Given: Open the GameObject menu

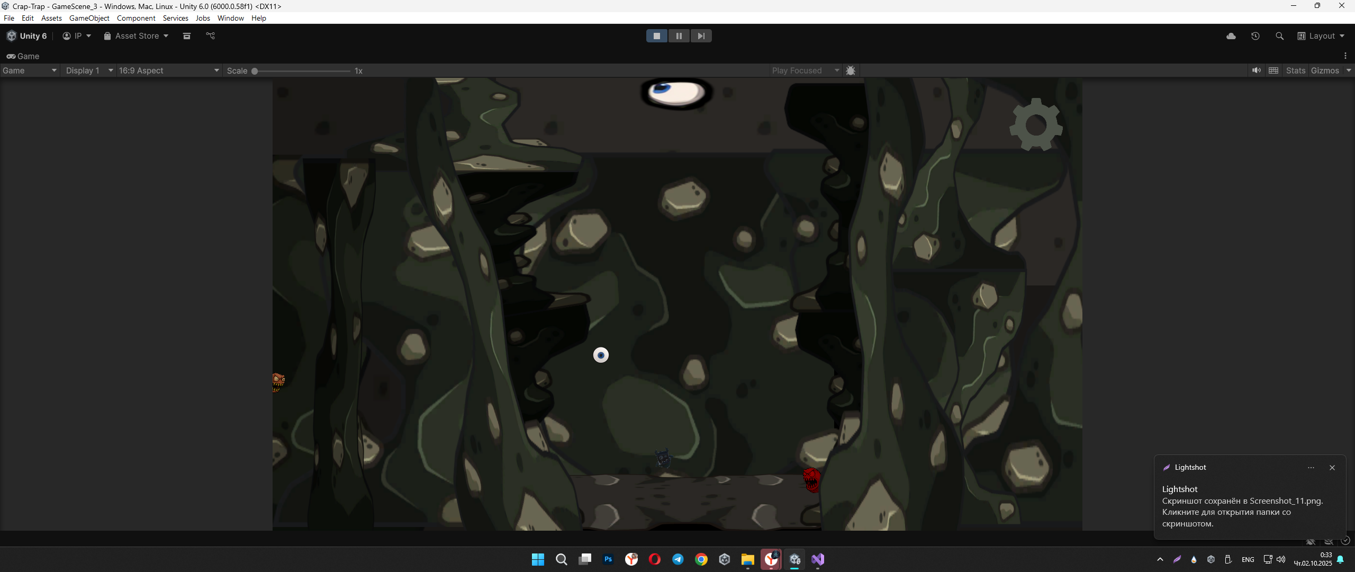Looking at the screenshot, I should 89,18.
